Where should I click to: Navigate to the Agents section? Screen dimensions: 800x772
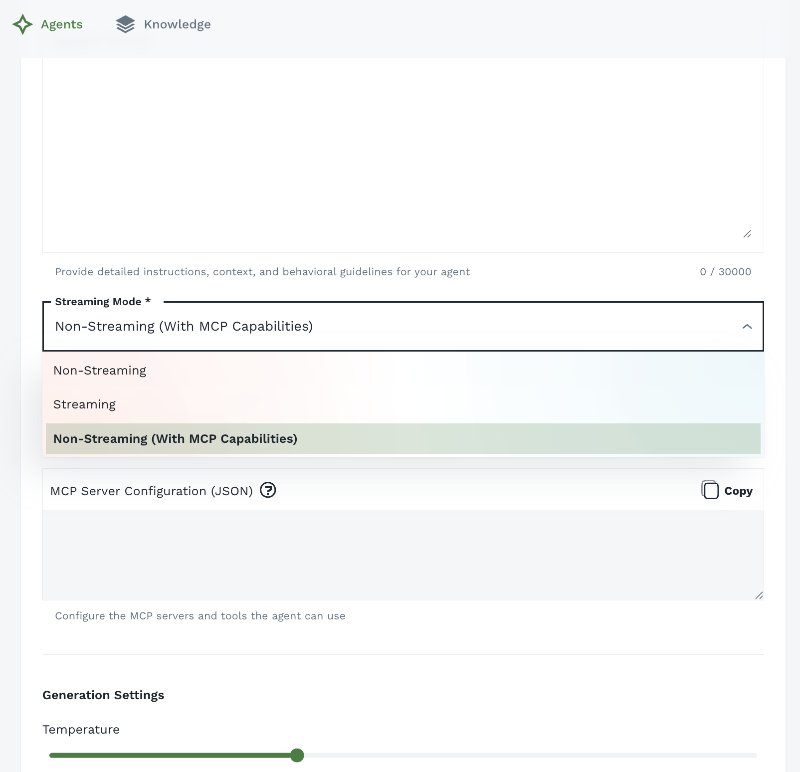(61, 23)
